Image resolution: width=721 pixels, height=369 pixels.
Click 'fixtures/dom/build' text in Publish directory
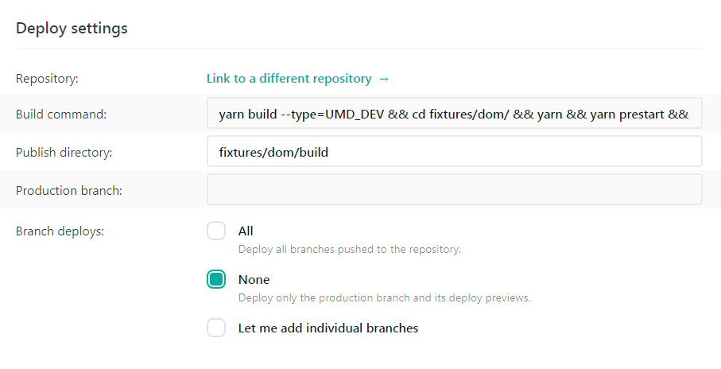tap(273, 151)
